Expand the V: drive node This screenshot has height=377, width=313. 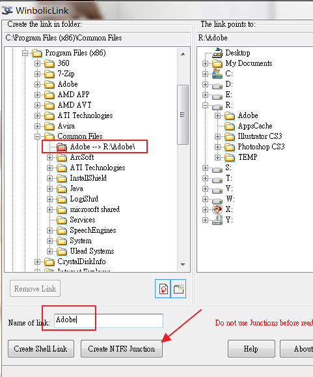tap(205, 188)
